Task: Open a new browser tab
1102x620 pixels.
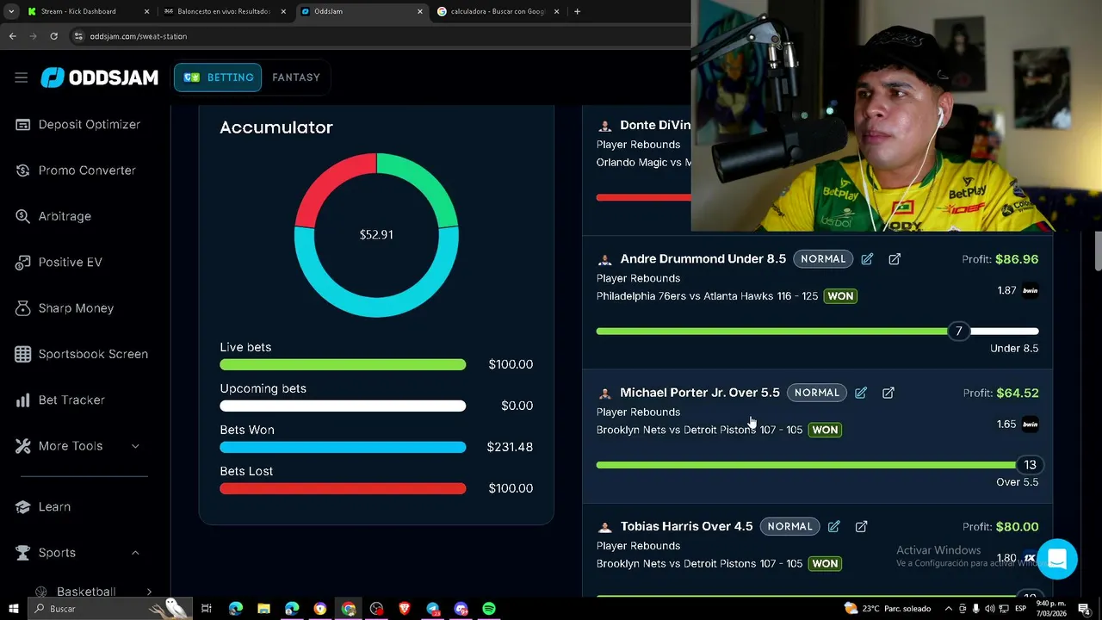Action: [x=577, y=11]
